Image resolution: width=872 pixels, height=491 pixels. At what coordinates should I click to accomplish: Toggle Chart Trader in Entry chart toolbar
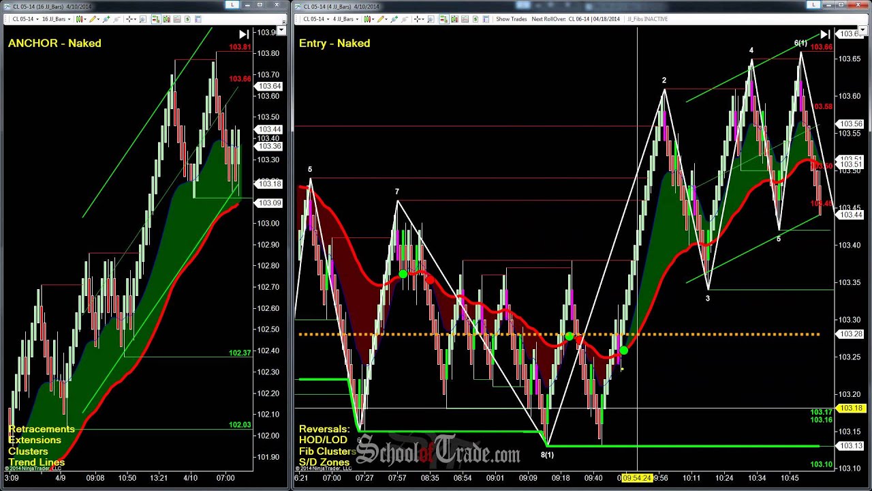[444, 19]
